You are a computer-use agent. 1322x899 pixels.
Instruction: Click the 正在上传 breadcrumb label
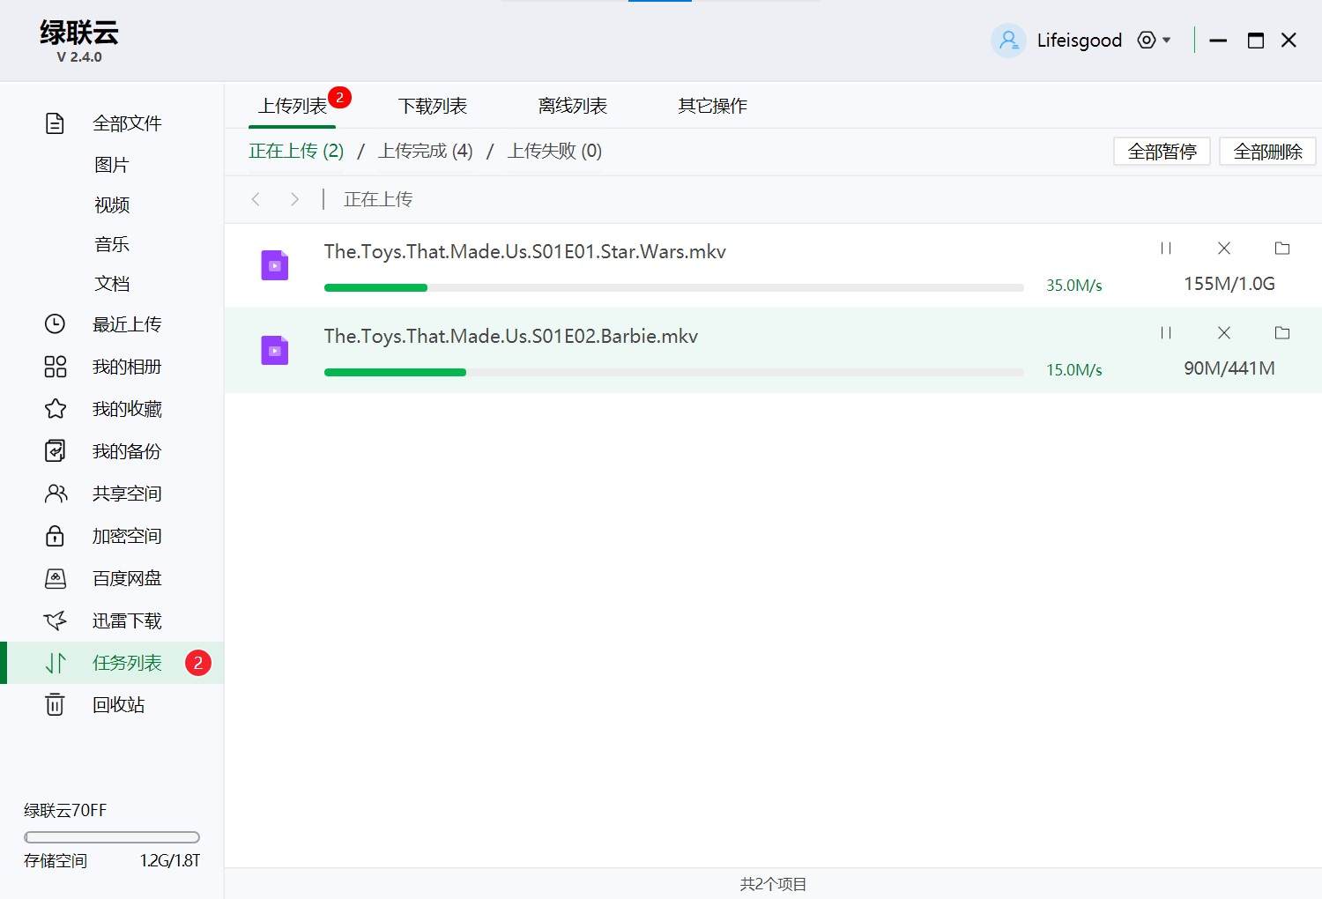[x=378, y=199]
